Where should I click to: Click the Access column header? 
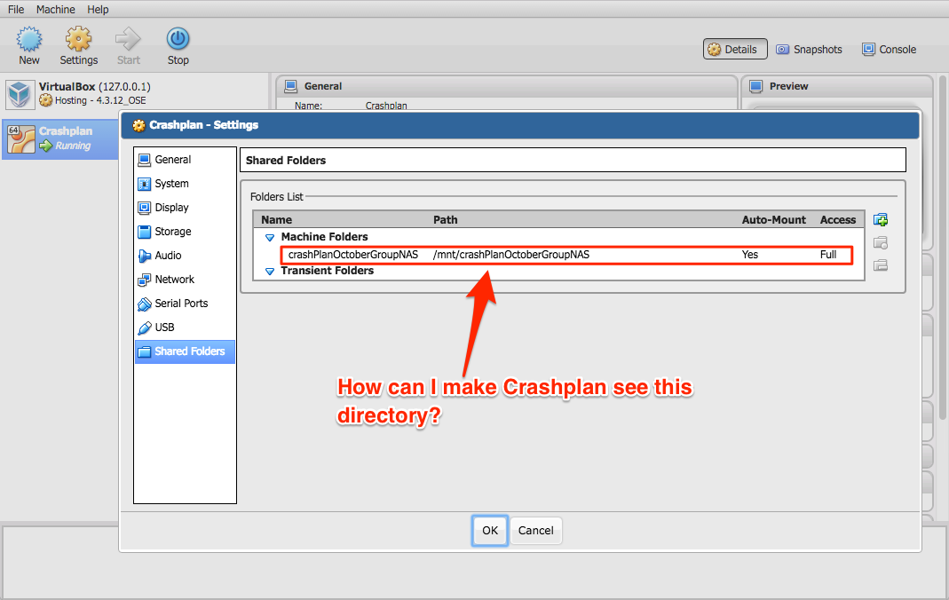point(838,220)
